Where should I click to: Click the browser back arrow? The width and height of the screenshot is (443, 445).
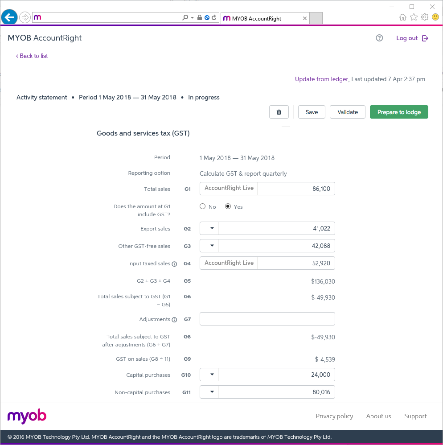click(x=9, y=17)
